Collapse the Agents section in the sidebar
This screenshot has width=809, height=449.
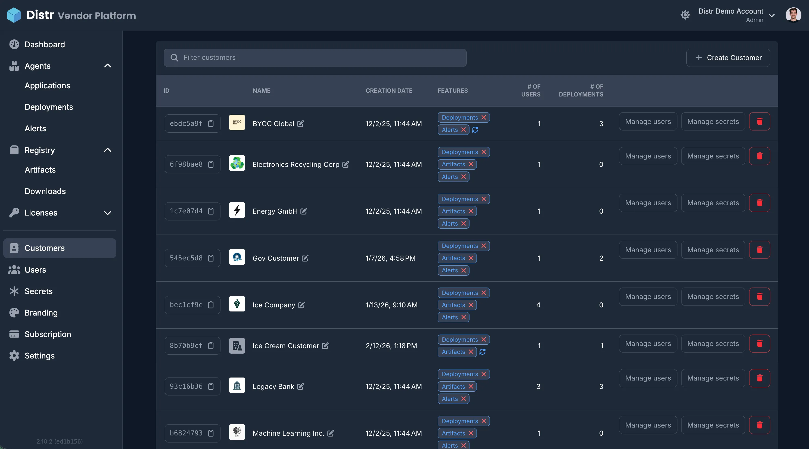click(108, 66)
